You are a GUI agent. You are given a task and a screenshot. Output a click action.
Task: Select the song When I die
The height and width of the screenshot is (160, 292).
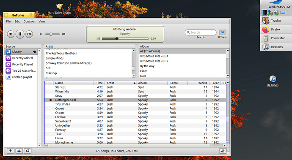coord(135,92)
